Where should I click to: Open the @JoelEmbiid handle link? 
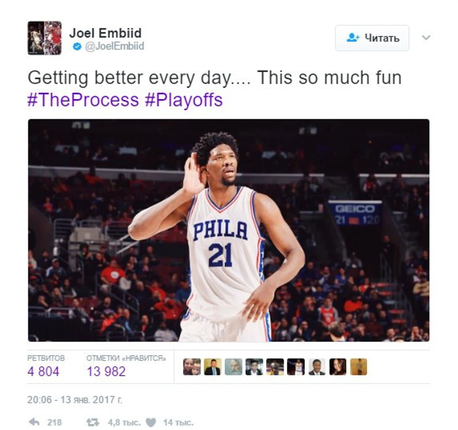click(114, 46)
